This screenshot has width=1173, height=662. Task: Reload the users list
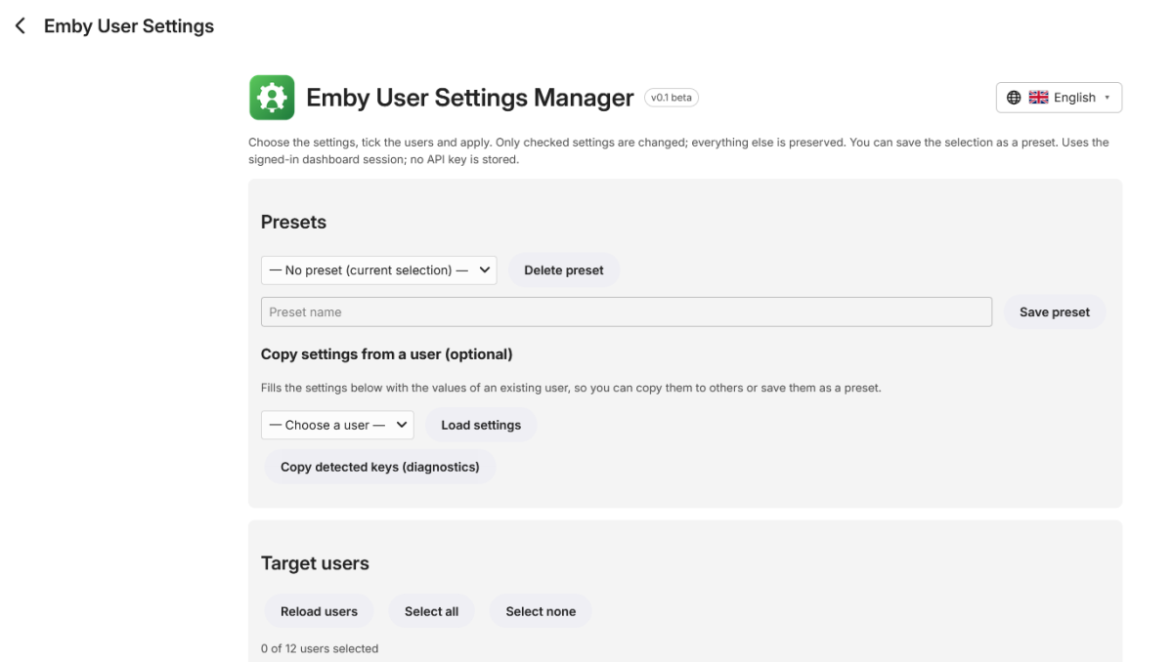320,611
